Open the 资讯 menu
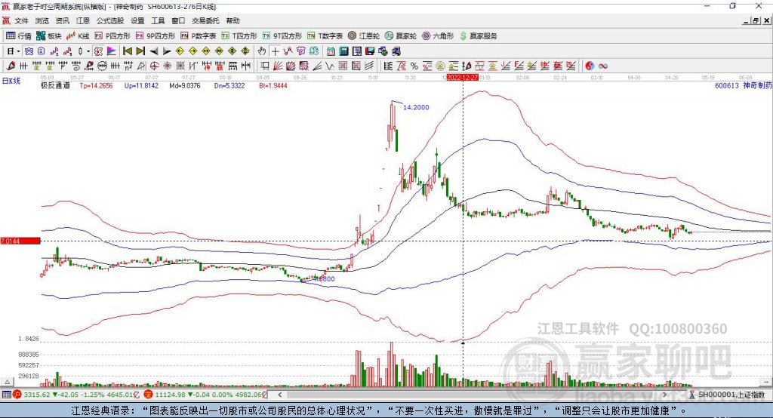The width and height of the screenshot is (773, 418). point(62,20)
